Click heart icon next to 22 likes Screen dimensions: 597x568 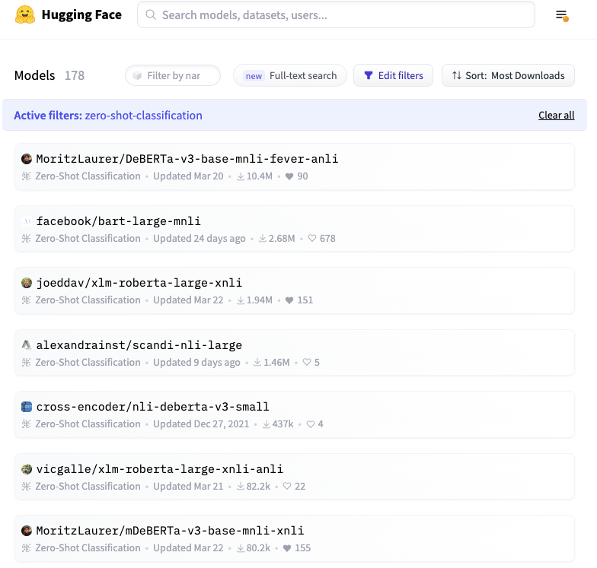click(287, 487)
